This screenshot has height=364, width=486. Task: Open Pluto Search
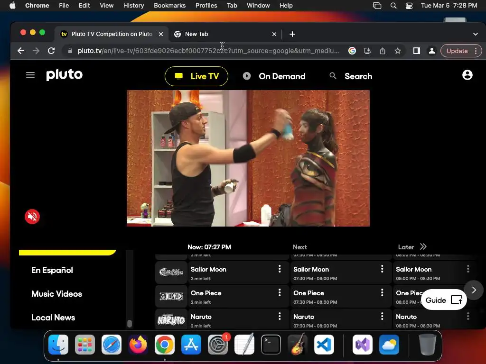coord(351,76)
